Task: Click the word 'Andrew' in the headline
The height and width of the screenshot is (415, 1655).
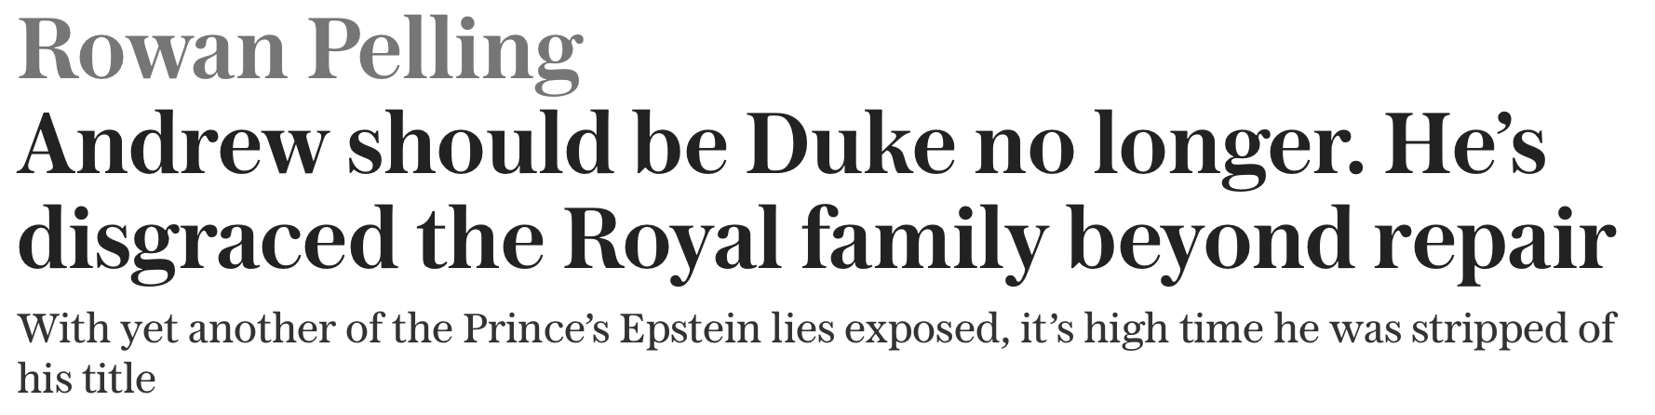Action: [x=171, y=147]
